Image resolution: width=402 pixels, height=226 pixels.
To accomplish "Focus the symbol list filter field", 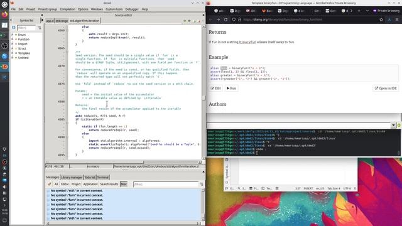I will point(26,28).
